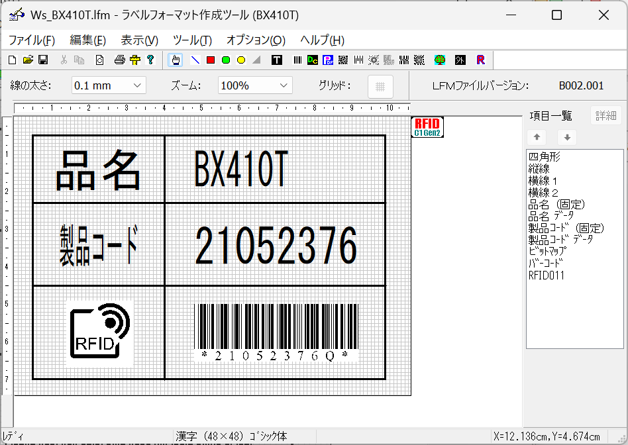
Task: Click the scissors cut icon
Action: click(x=64, y=60)
